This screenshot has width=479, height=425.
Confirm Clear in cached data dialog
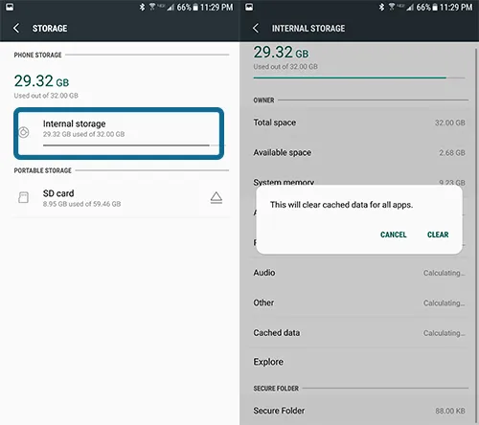tap(438, 235)
